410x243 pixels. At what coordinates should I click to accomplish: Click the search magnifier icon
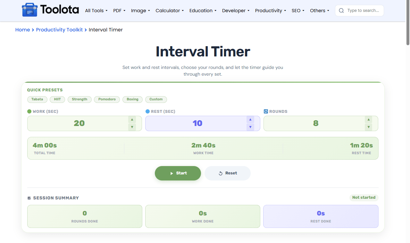click(x=341, y=11)
